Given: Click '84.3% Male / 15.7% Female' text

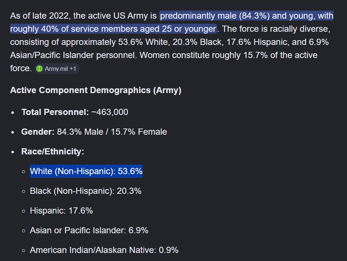Looking at the screenshot, I should click(x=112, y=132).
